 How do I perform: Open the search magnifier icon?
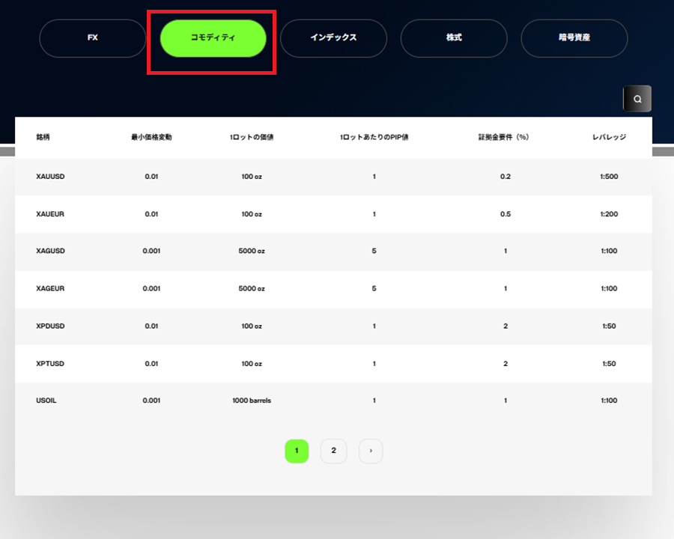637,99
